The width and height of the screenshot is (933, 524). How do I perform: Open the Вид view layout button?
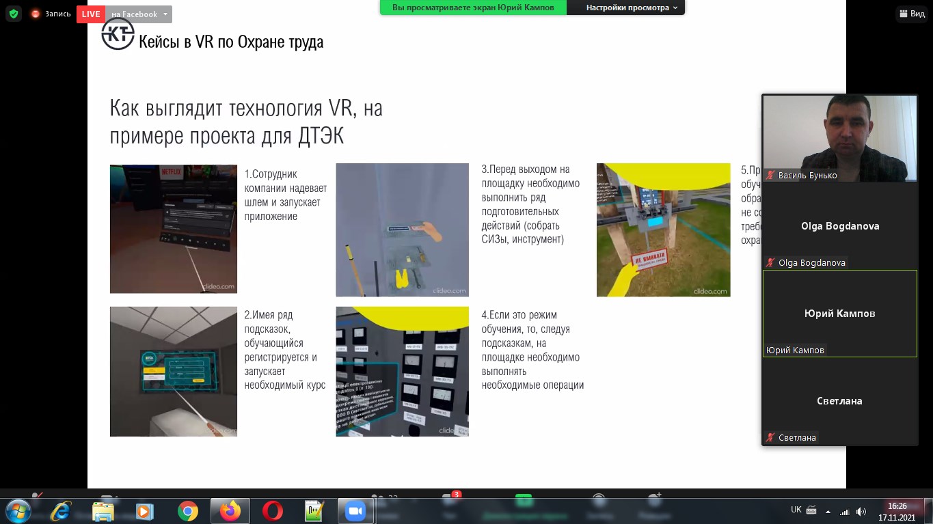pyautogui.click(x=912, y=14)
